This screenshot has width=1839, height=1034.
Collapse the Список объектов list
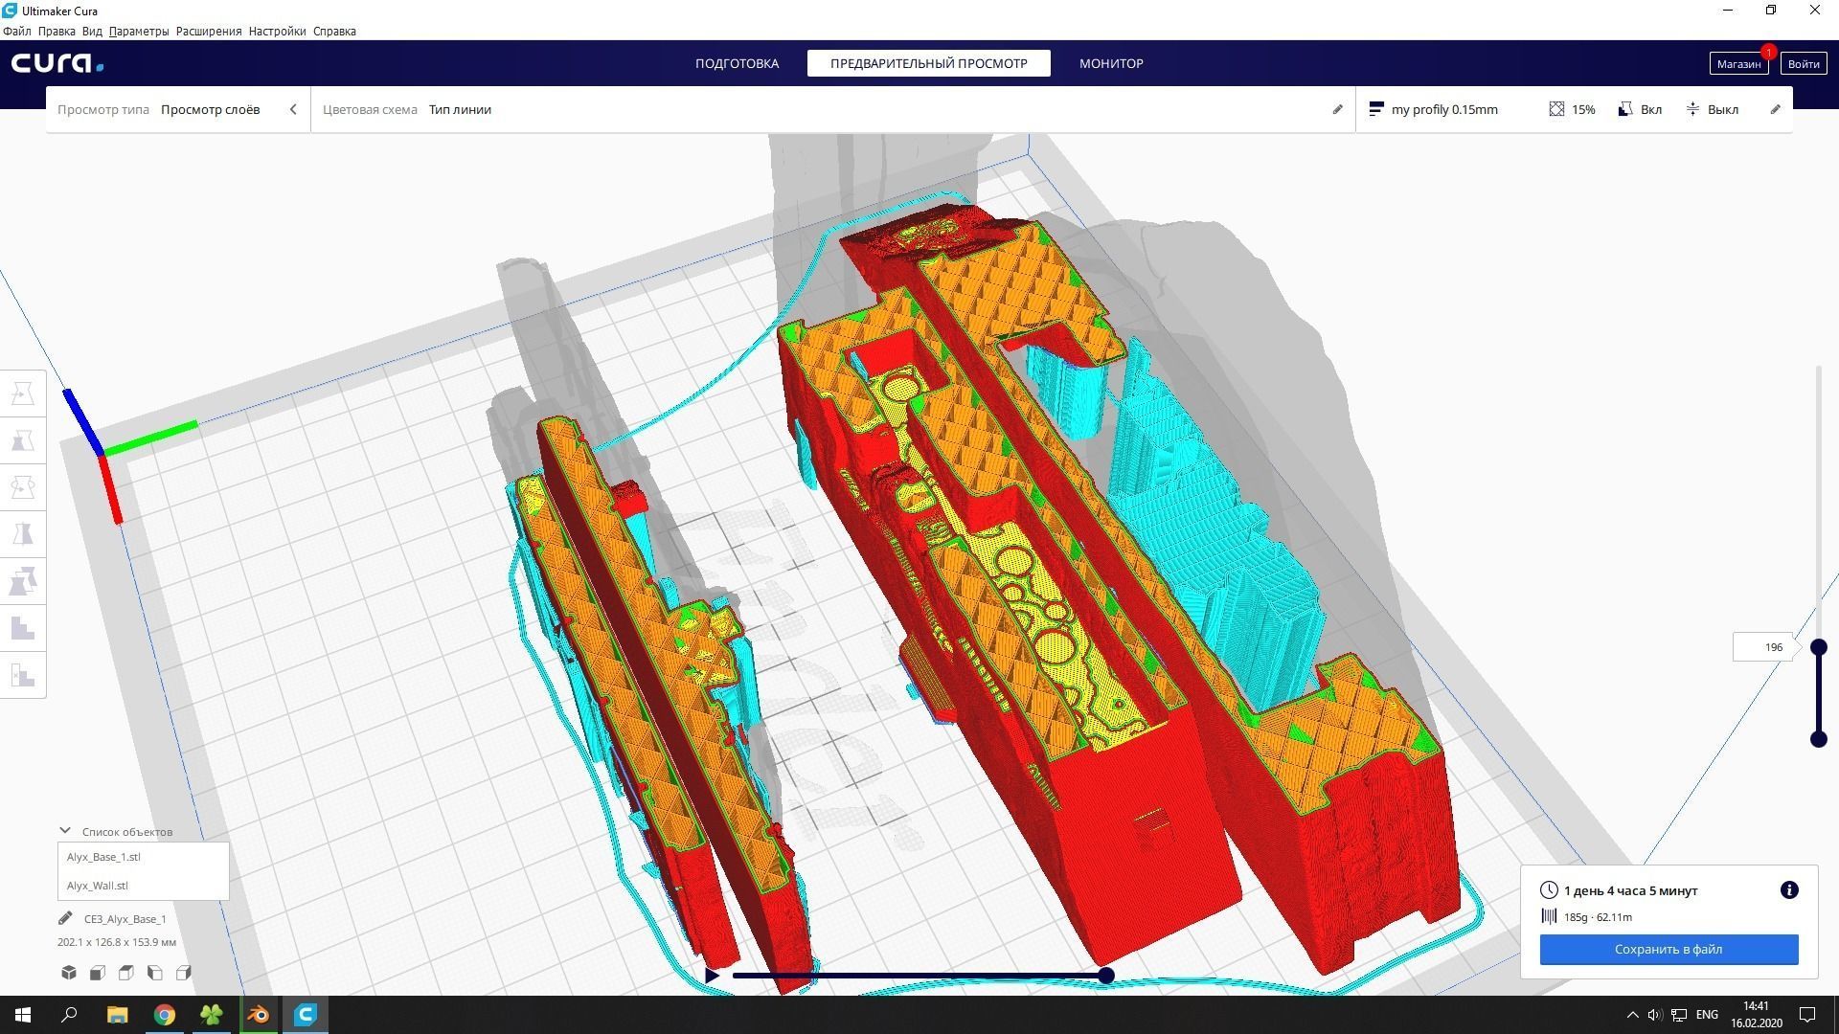(65, 831)
